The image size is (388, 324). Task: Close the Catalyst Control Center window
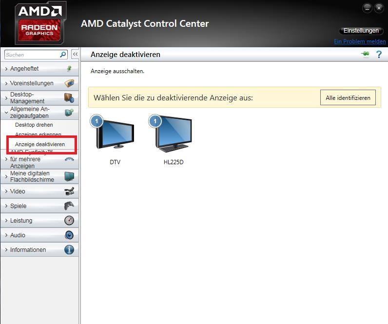coord(379,8)
